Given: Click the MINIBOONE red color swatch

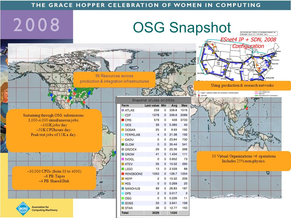Looking at the screenshot, I should click(123, 174).
